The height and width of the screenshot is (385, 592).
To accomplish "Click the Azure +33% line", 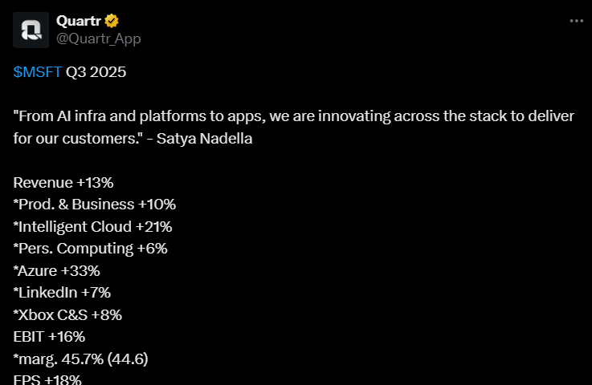I will (x=57, y=271).
